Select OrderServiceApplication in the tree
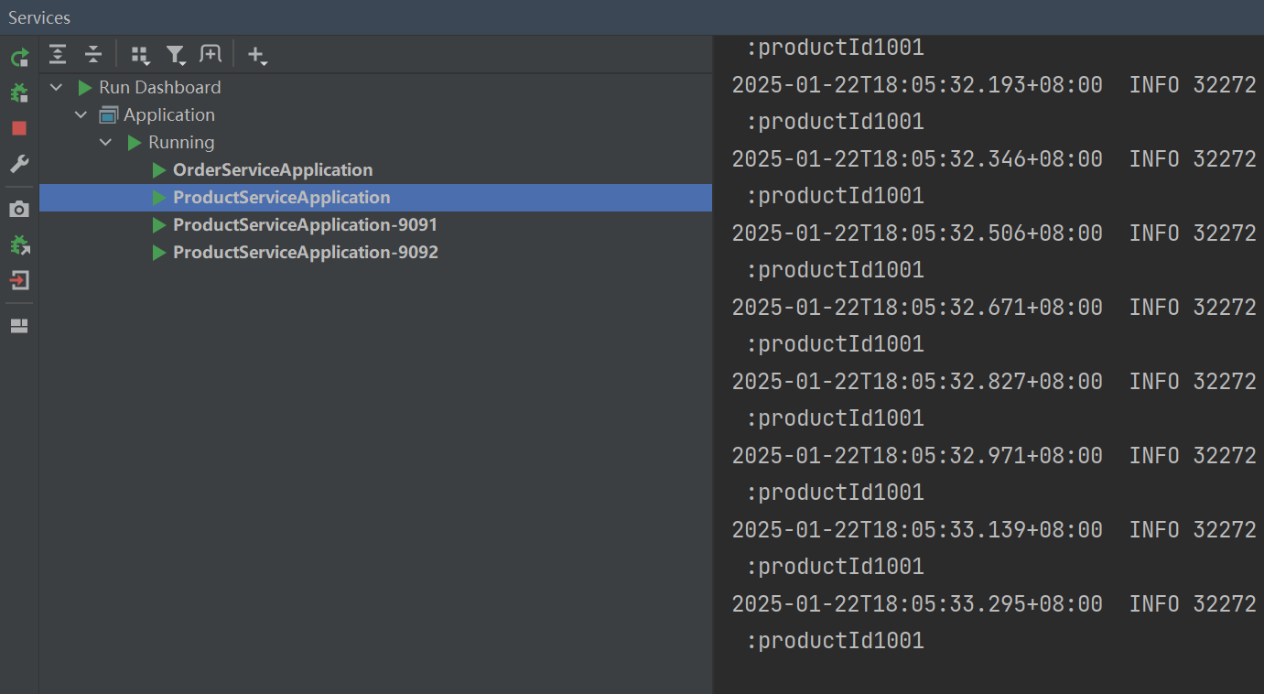Viewport: 1264px width, 694px height. [273, 170]
